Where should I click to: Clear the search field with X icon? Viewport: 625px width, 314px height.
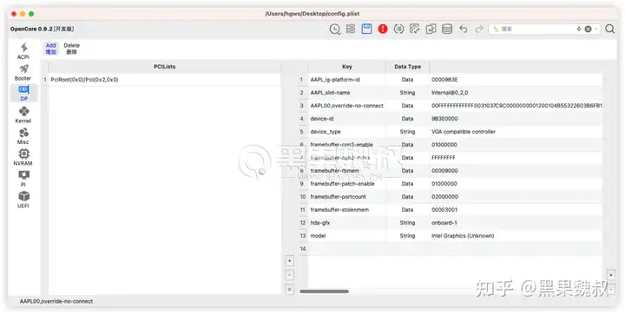[x=588, y=29]
